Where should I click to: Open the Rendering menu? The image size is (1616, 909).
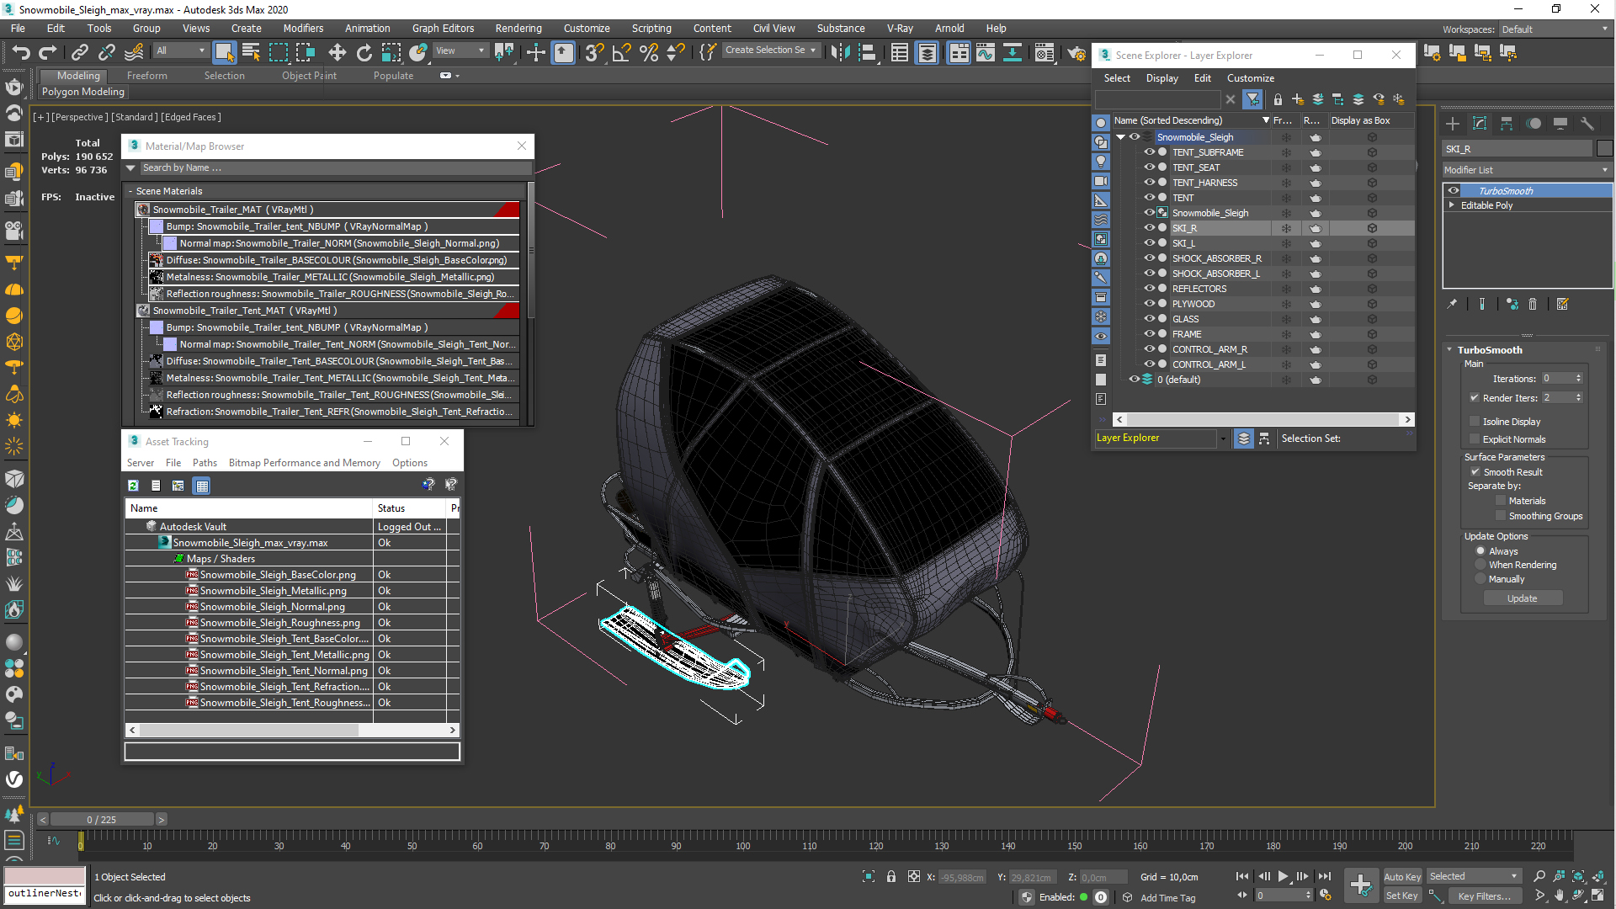click(518, 29)
